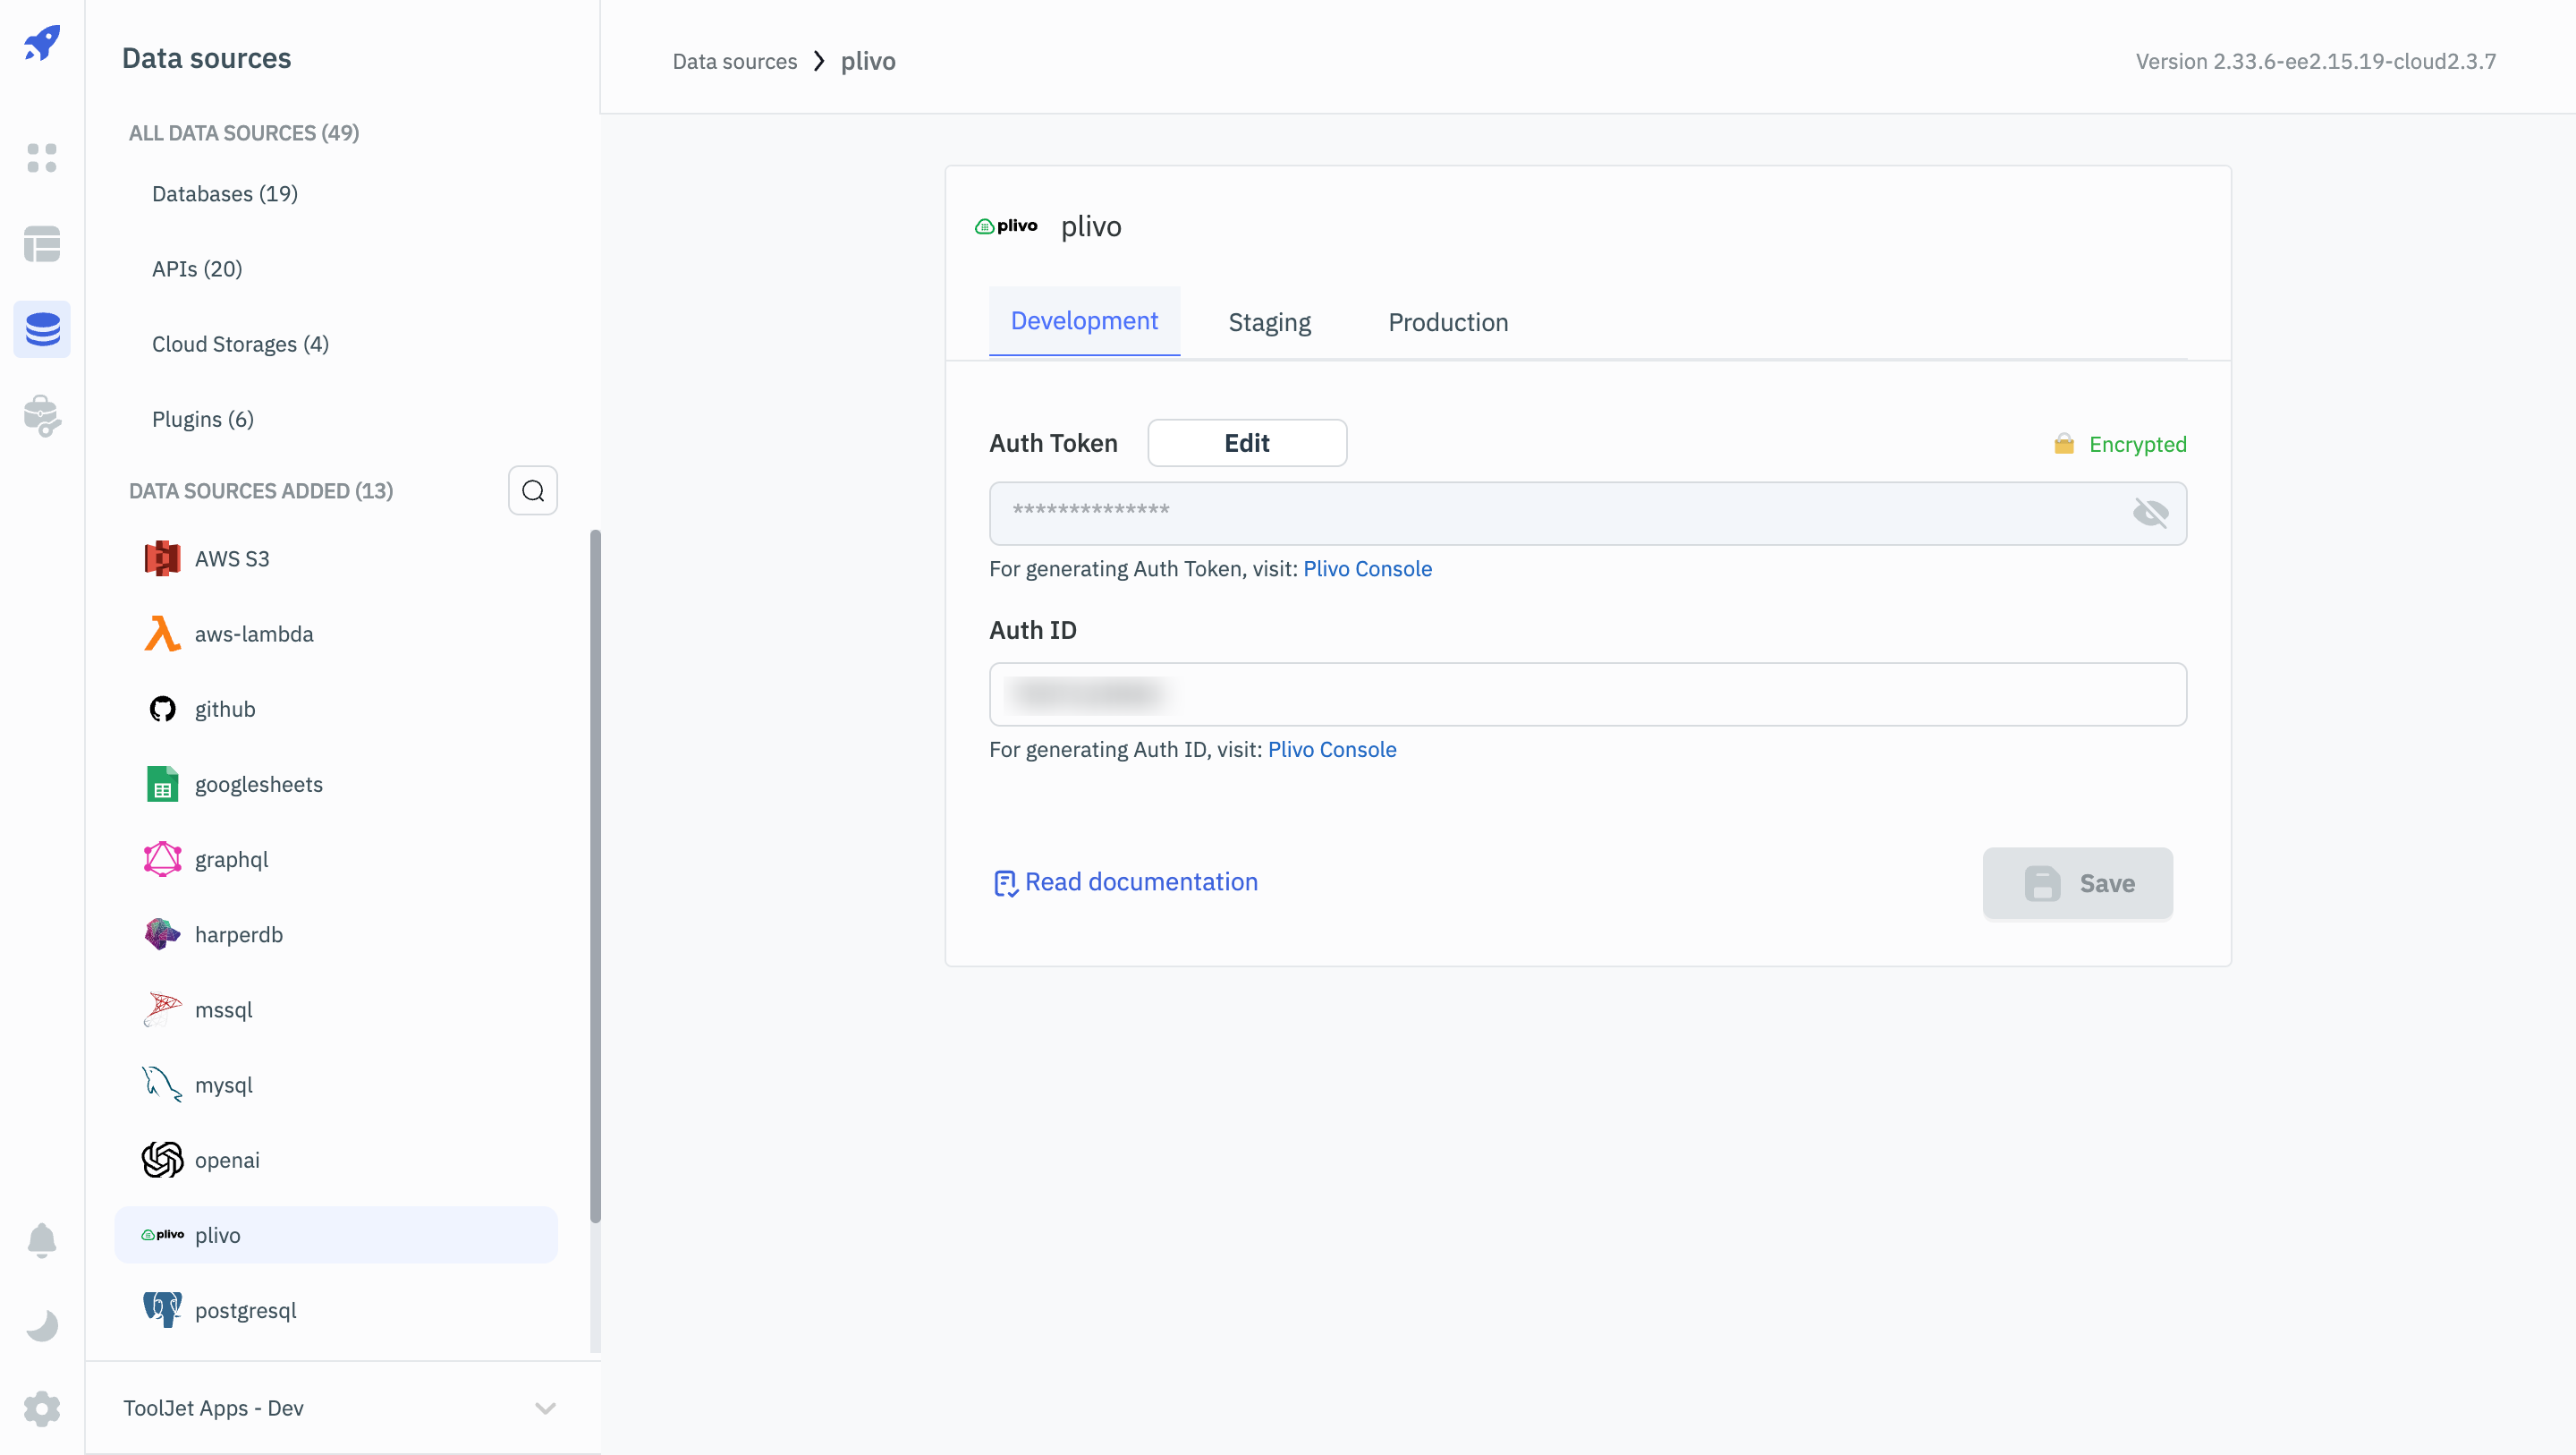The height and width of the screenshot is (1455, 2576).
Task: Click ALL DATA SOURCES (49) heading
Action: point(244,133)
